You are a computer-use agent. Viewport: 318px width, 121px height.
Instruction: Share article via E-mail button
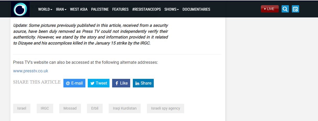click(74, 83)
